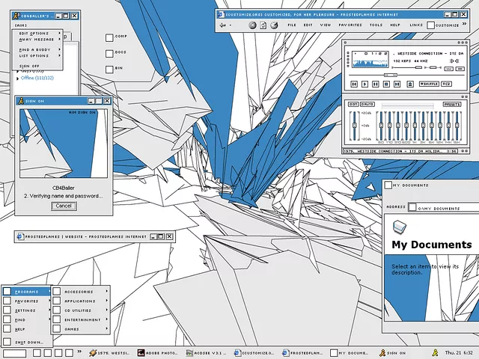Image resolution: width=479 pixels, height=359 pixels.
Task: Click the Links toolbar label
Action: tap(416, 25)
